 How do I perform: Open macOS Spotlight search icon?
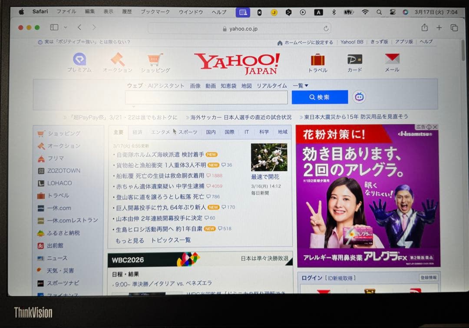379,12
